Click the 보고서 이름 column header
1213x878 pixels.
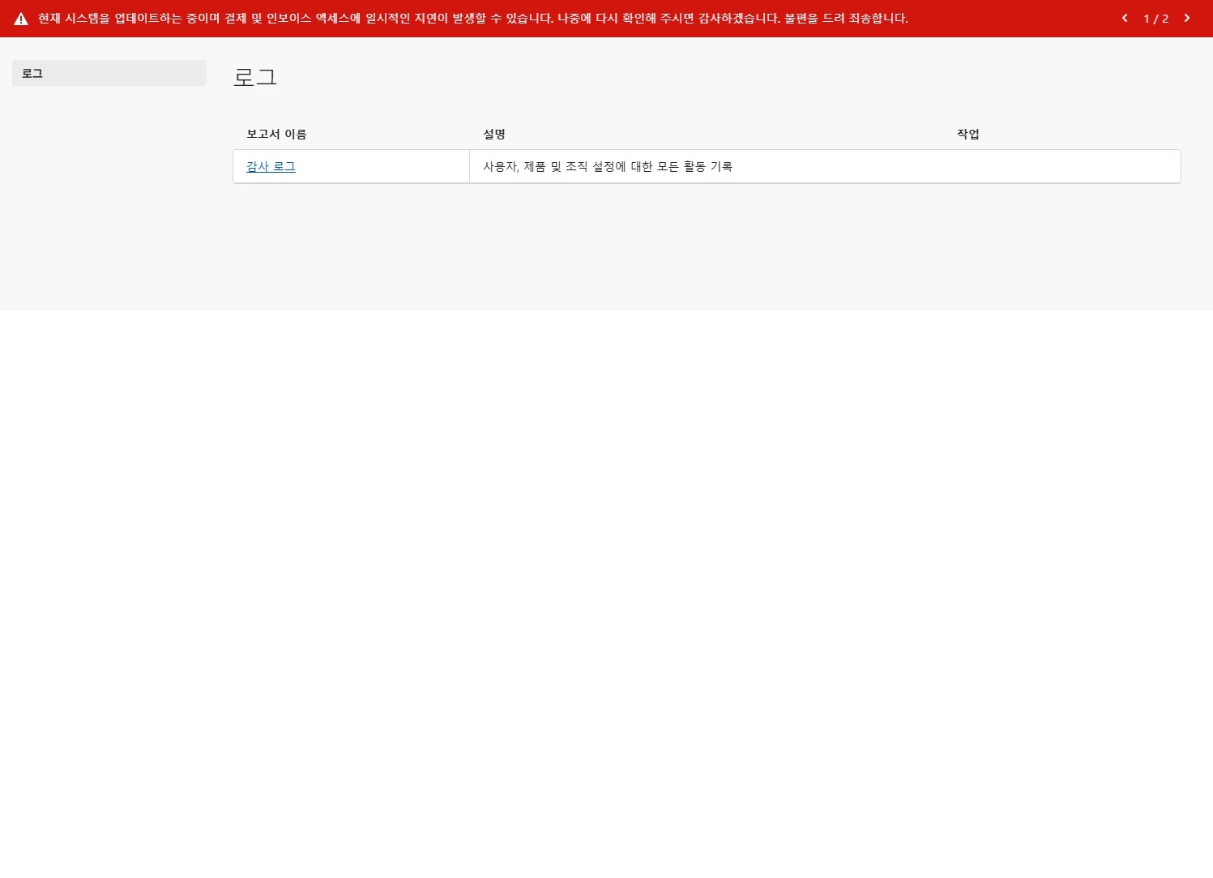click(276, 134)
